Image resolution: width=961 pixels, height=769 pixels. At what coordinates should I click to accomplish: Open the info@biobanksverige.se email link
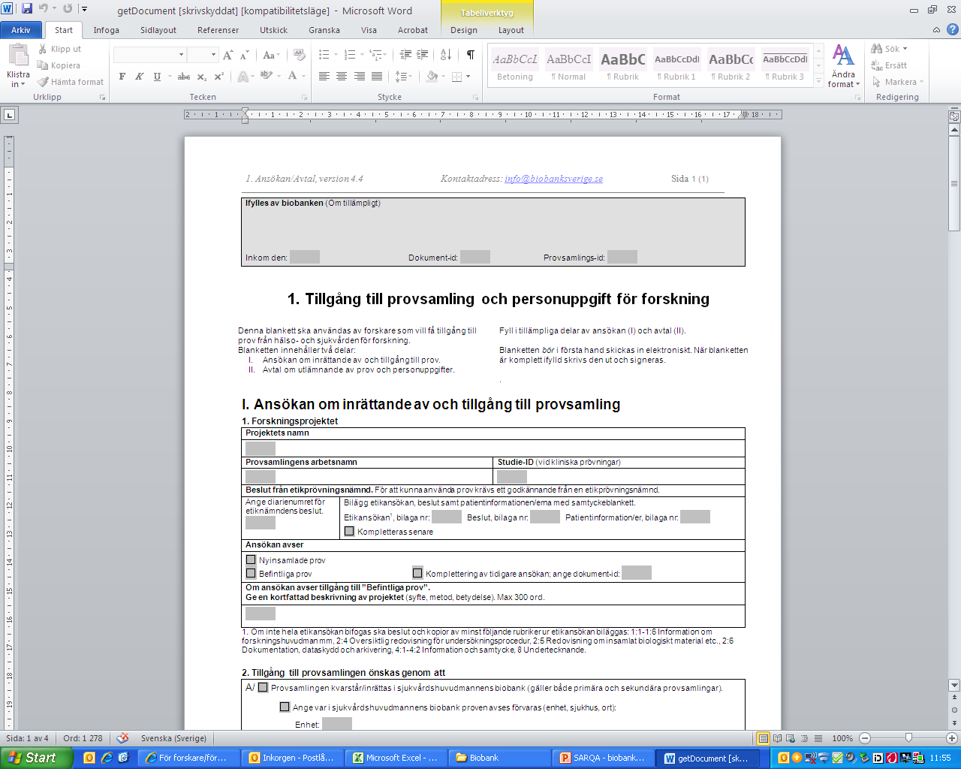(x=553, y=179)
